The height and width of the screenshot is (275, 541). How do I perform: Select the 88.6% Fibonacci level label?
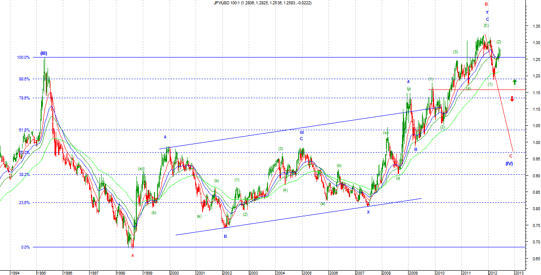coord(24,79)
